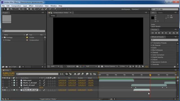Select the Hand tool
The image size is (180, 101).
[8, 9]
